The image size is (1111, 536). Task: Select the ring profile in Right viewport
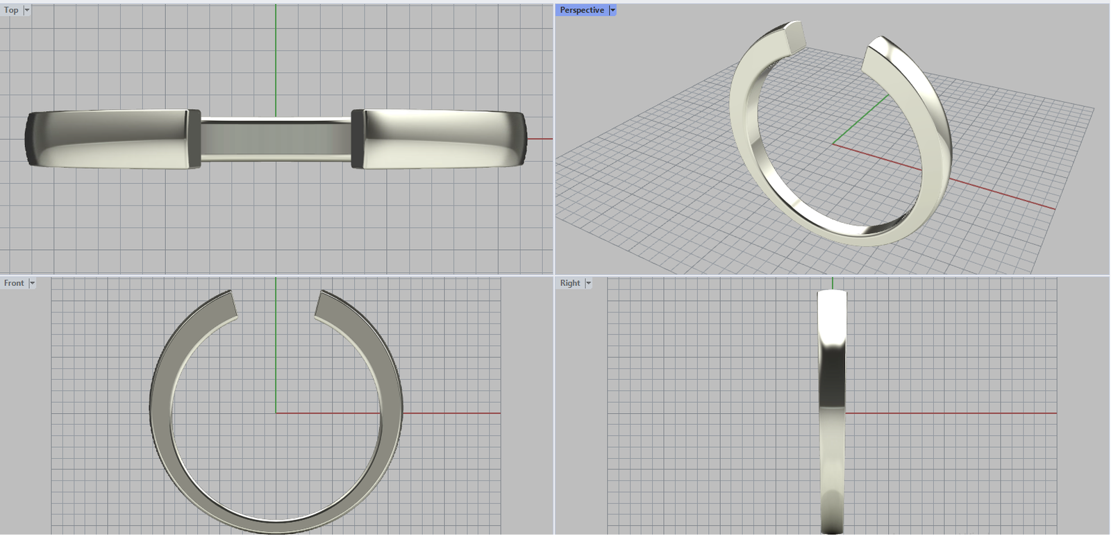pyautogui.click(x=832, y=411)
